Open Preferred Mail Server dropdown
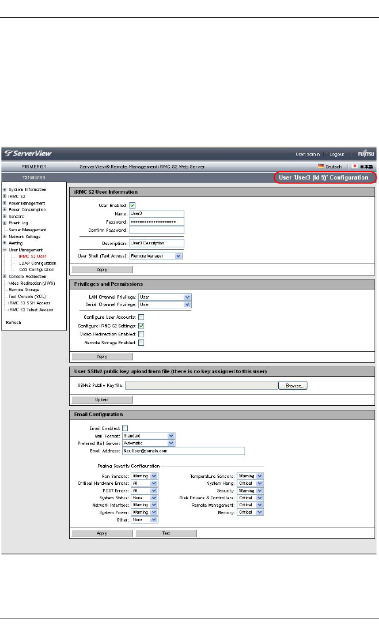The image size is (379, 637). point(149,443)
